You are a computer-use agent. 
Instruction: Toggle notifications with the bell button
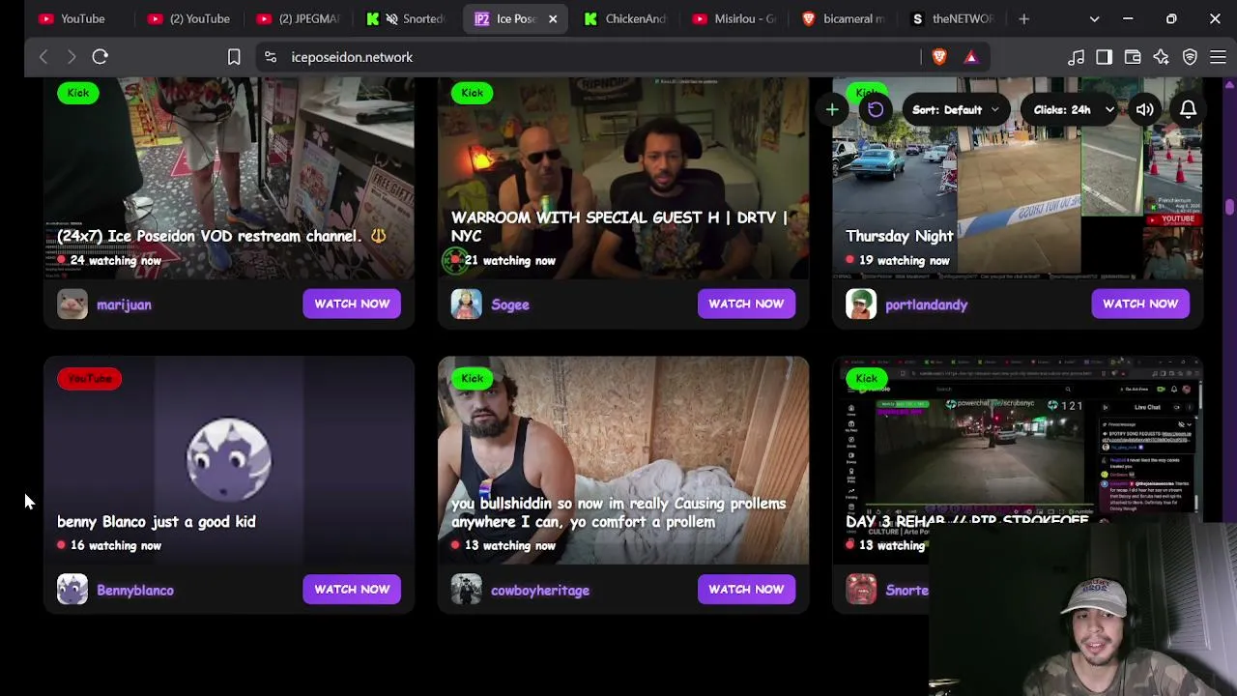click(1188, 110)
